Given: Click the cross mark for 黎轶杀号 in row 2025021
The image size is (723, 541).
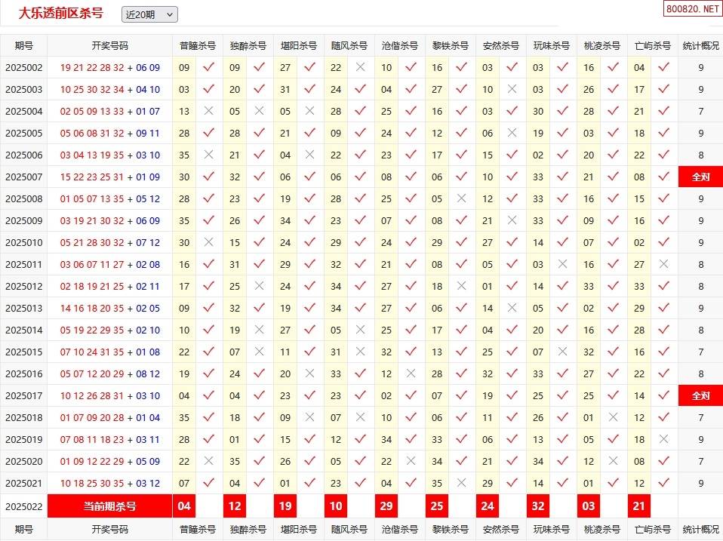Looking at the screenshot, I should click(x=461, y=483).
